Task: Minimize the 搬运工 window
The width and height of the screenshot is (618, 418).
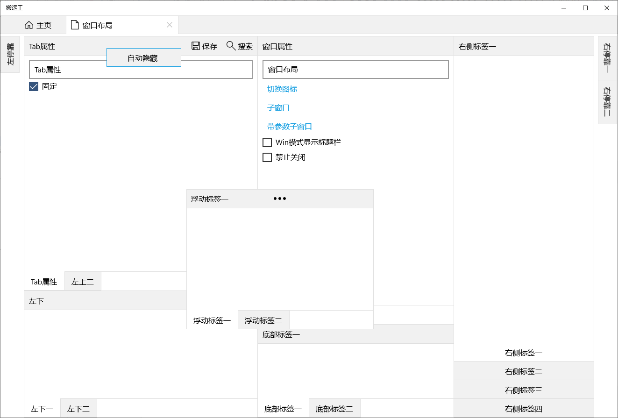Action: [x=564, y=8]
